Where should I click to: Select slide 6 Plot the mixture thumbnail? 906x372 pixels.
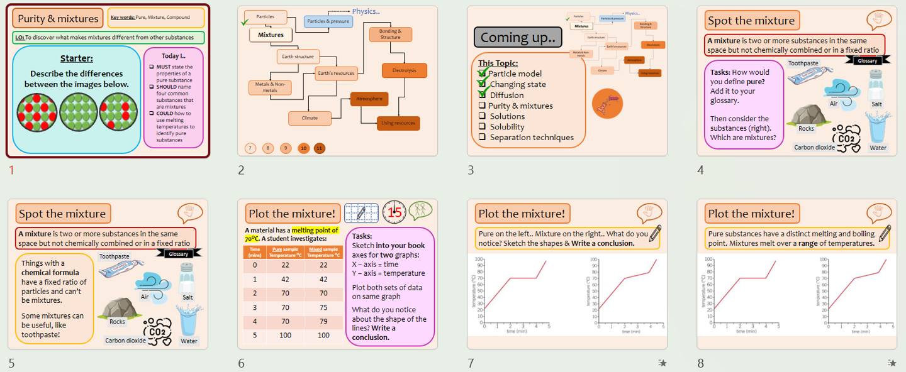tap(337, 275)
